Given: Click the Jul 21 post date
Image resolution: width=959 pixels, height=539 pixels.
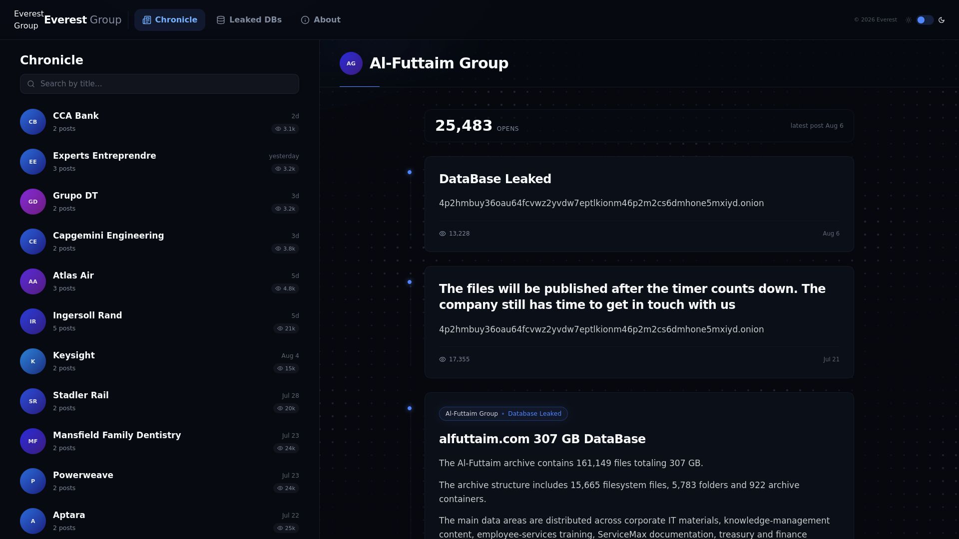Looking at the screenshot, I should click(x=831, y=359).
